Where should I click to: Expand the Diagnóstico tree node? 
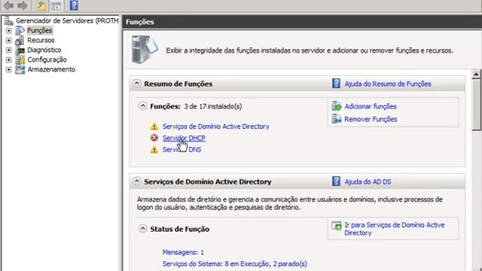(8, 50)
